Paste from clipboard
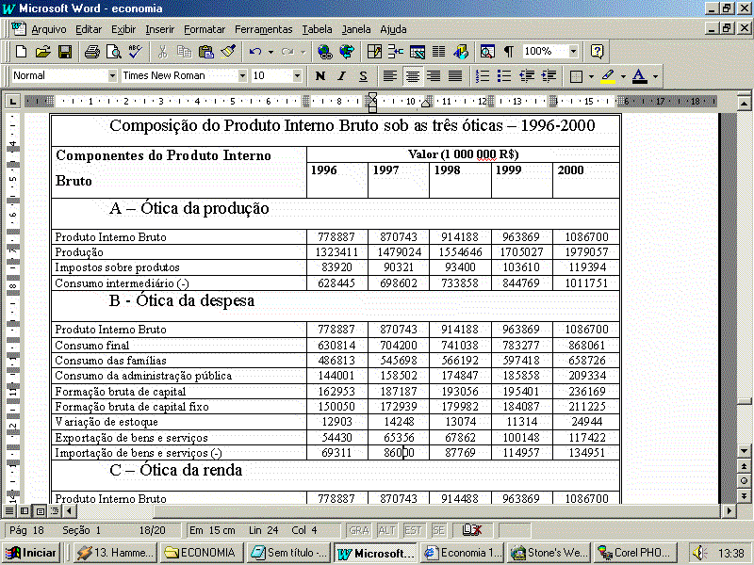Screen dimensions: 754x565 click(206, 52)
